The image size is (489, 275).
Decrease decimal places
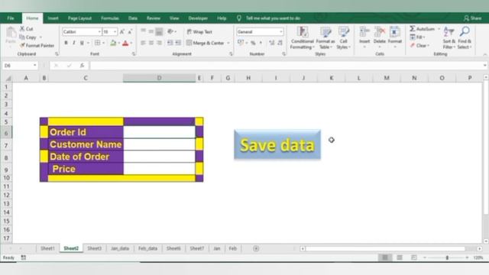(280, 43)
